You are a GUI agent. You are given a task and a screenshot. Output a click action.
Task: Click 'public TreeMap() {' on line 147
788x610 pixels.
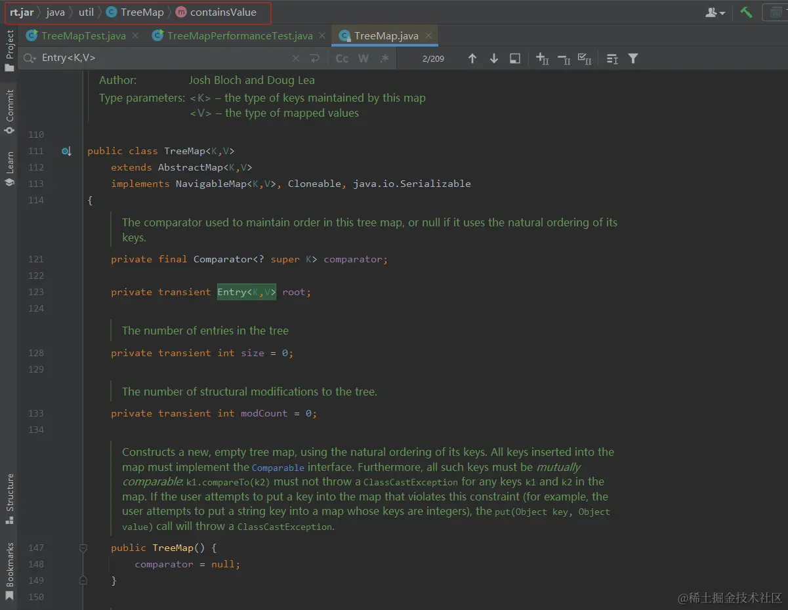pyautogui.click(x=163, y=548)
